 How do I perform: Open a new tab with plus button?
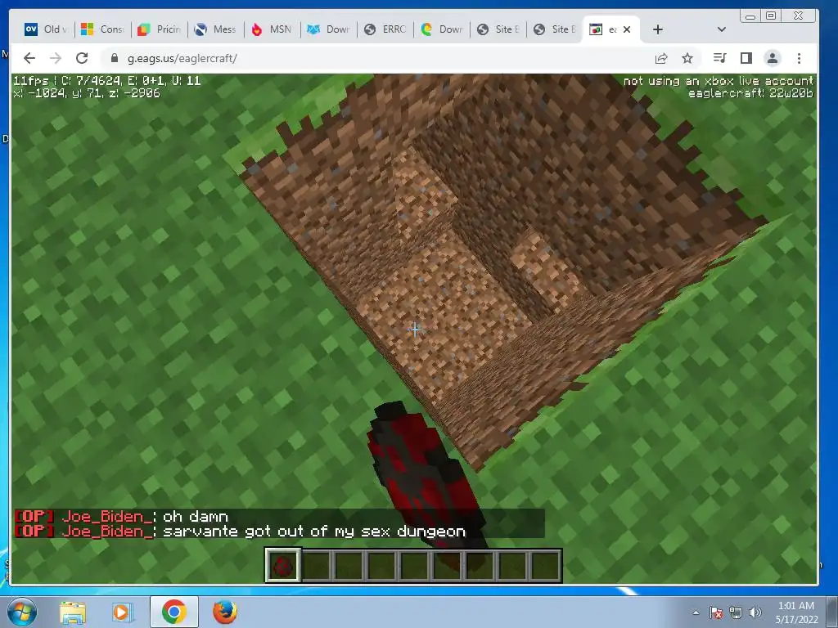pyautogui.click(x=658, y=29)
